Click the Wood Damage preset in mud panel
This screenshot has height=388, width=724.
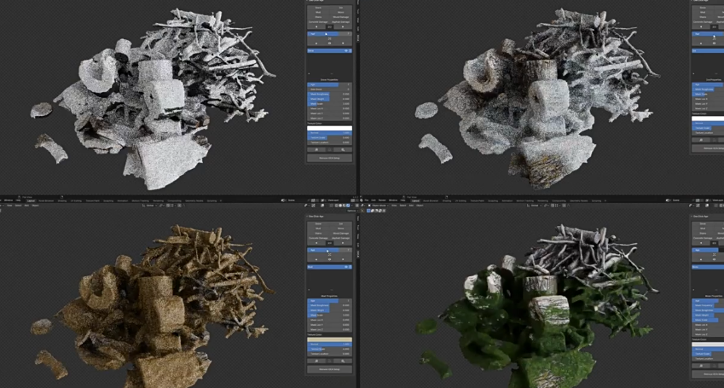(339, 234)
